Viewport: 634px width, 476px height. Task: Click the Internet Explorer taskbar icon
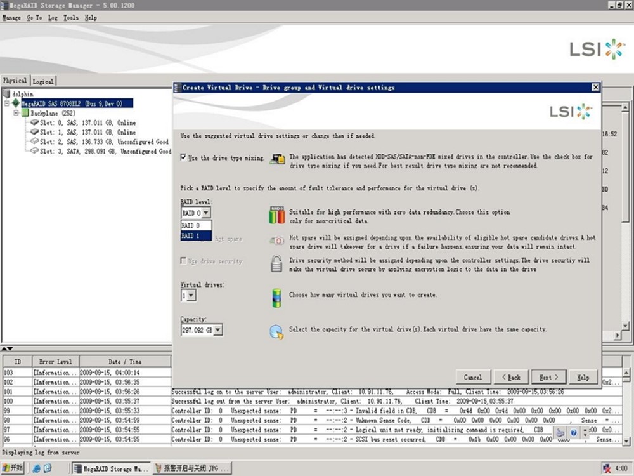point(37,468)
